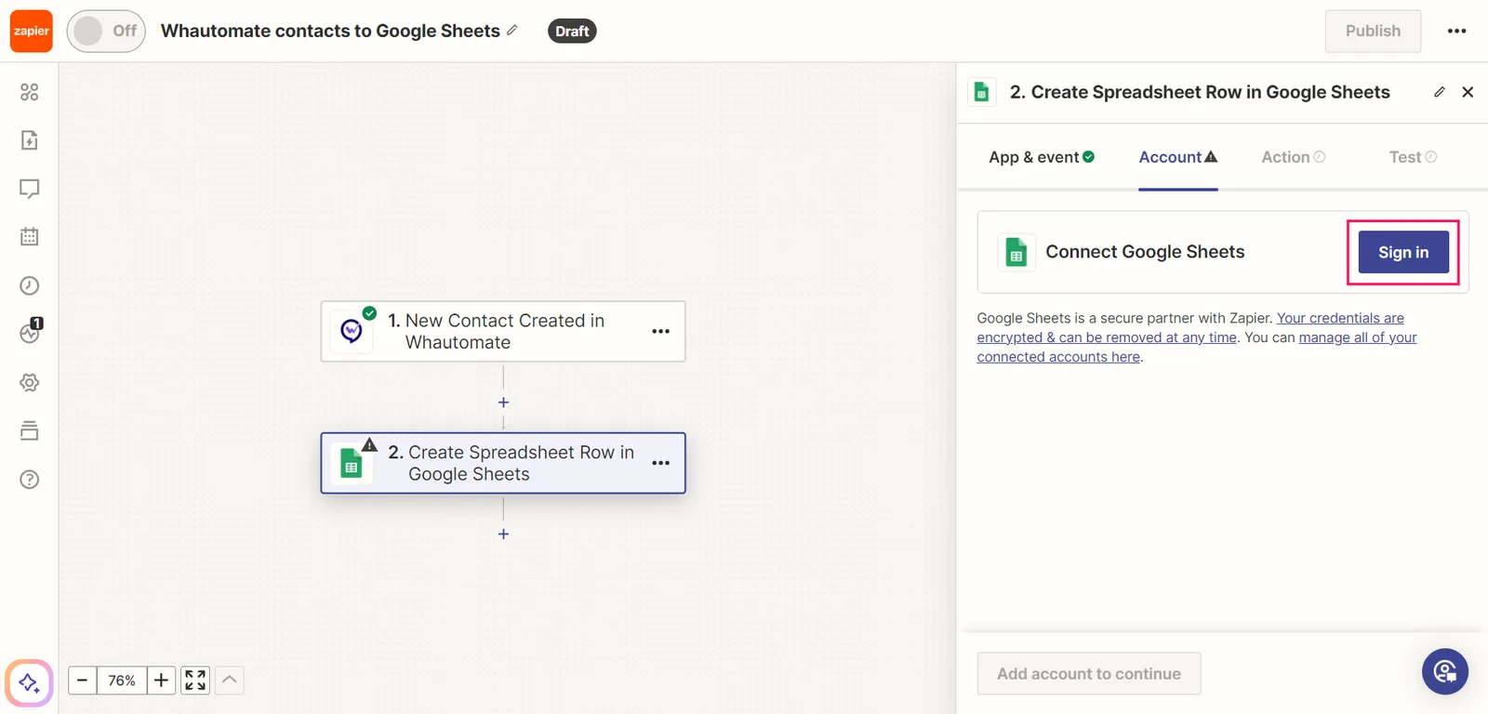Sign in to connect Google Sheets

click(x=1403, y=252)
